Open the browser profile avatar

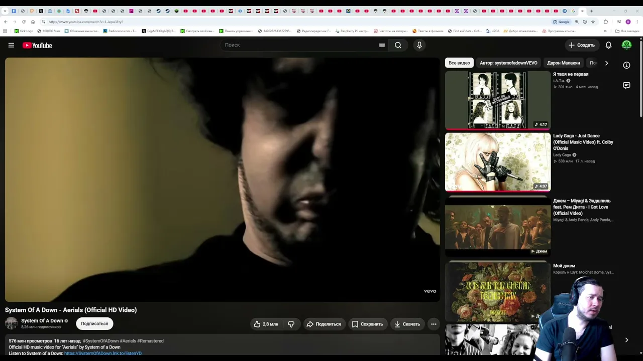pyautogui.click(x=628, y=22)
